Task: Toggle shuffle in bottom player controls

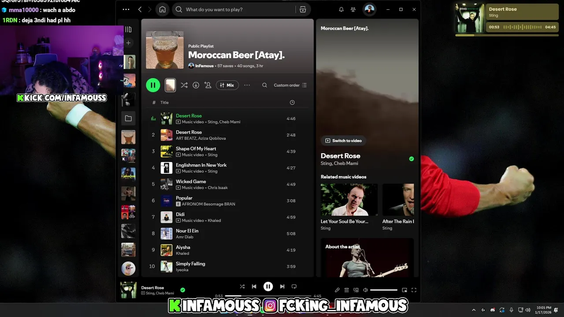Action: (x=242, y=286)
